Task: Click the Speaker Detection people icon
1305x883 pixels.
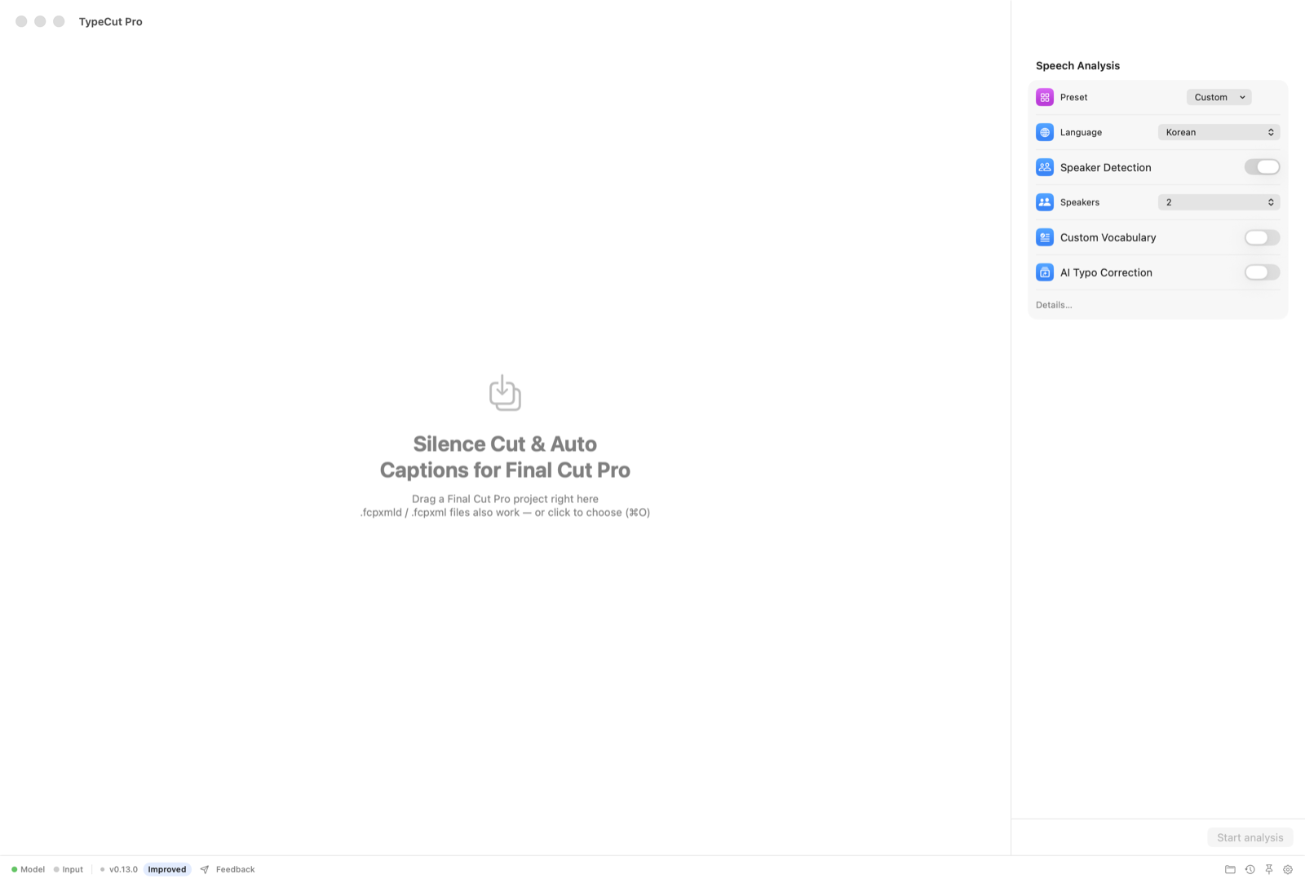Action: coord(1044,167)
